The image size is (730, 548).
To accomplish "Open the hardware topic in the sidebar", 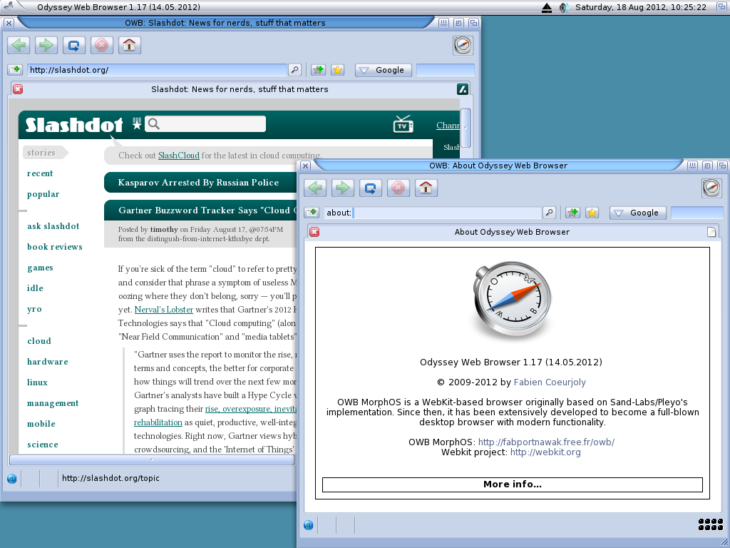I will pyautogui.click(x=48, y=362).
